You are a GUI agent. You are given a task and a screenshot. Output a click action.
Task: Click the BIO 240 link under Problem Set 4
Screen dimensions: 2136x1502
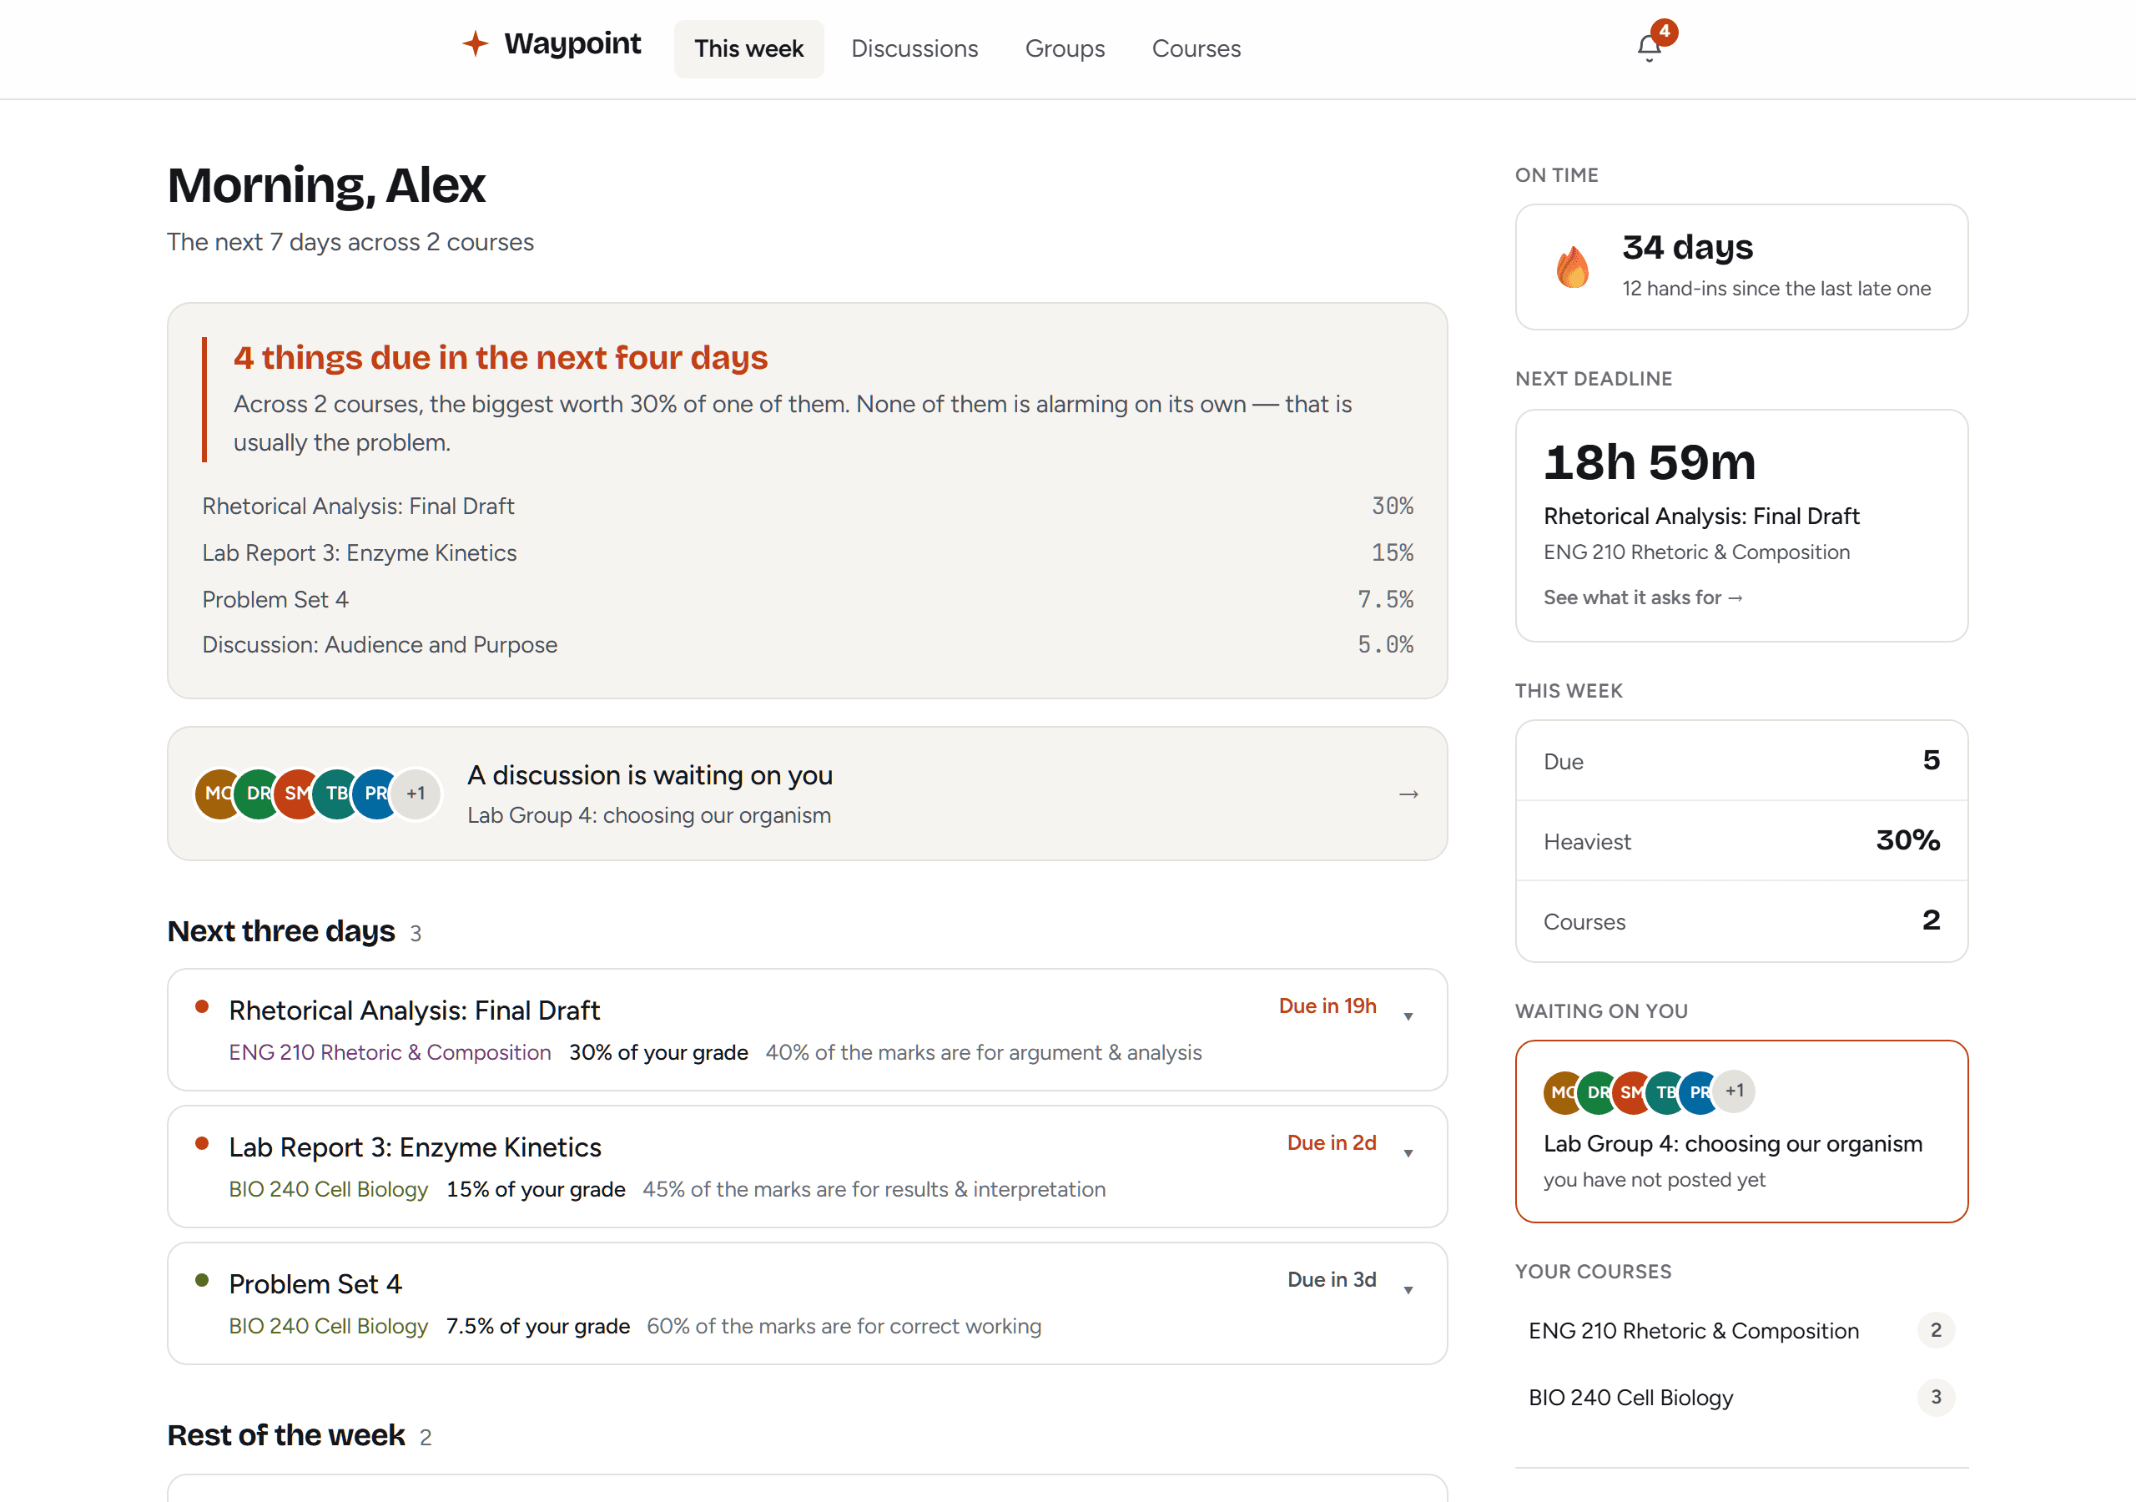pos(329,1326)
